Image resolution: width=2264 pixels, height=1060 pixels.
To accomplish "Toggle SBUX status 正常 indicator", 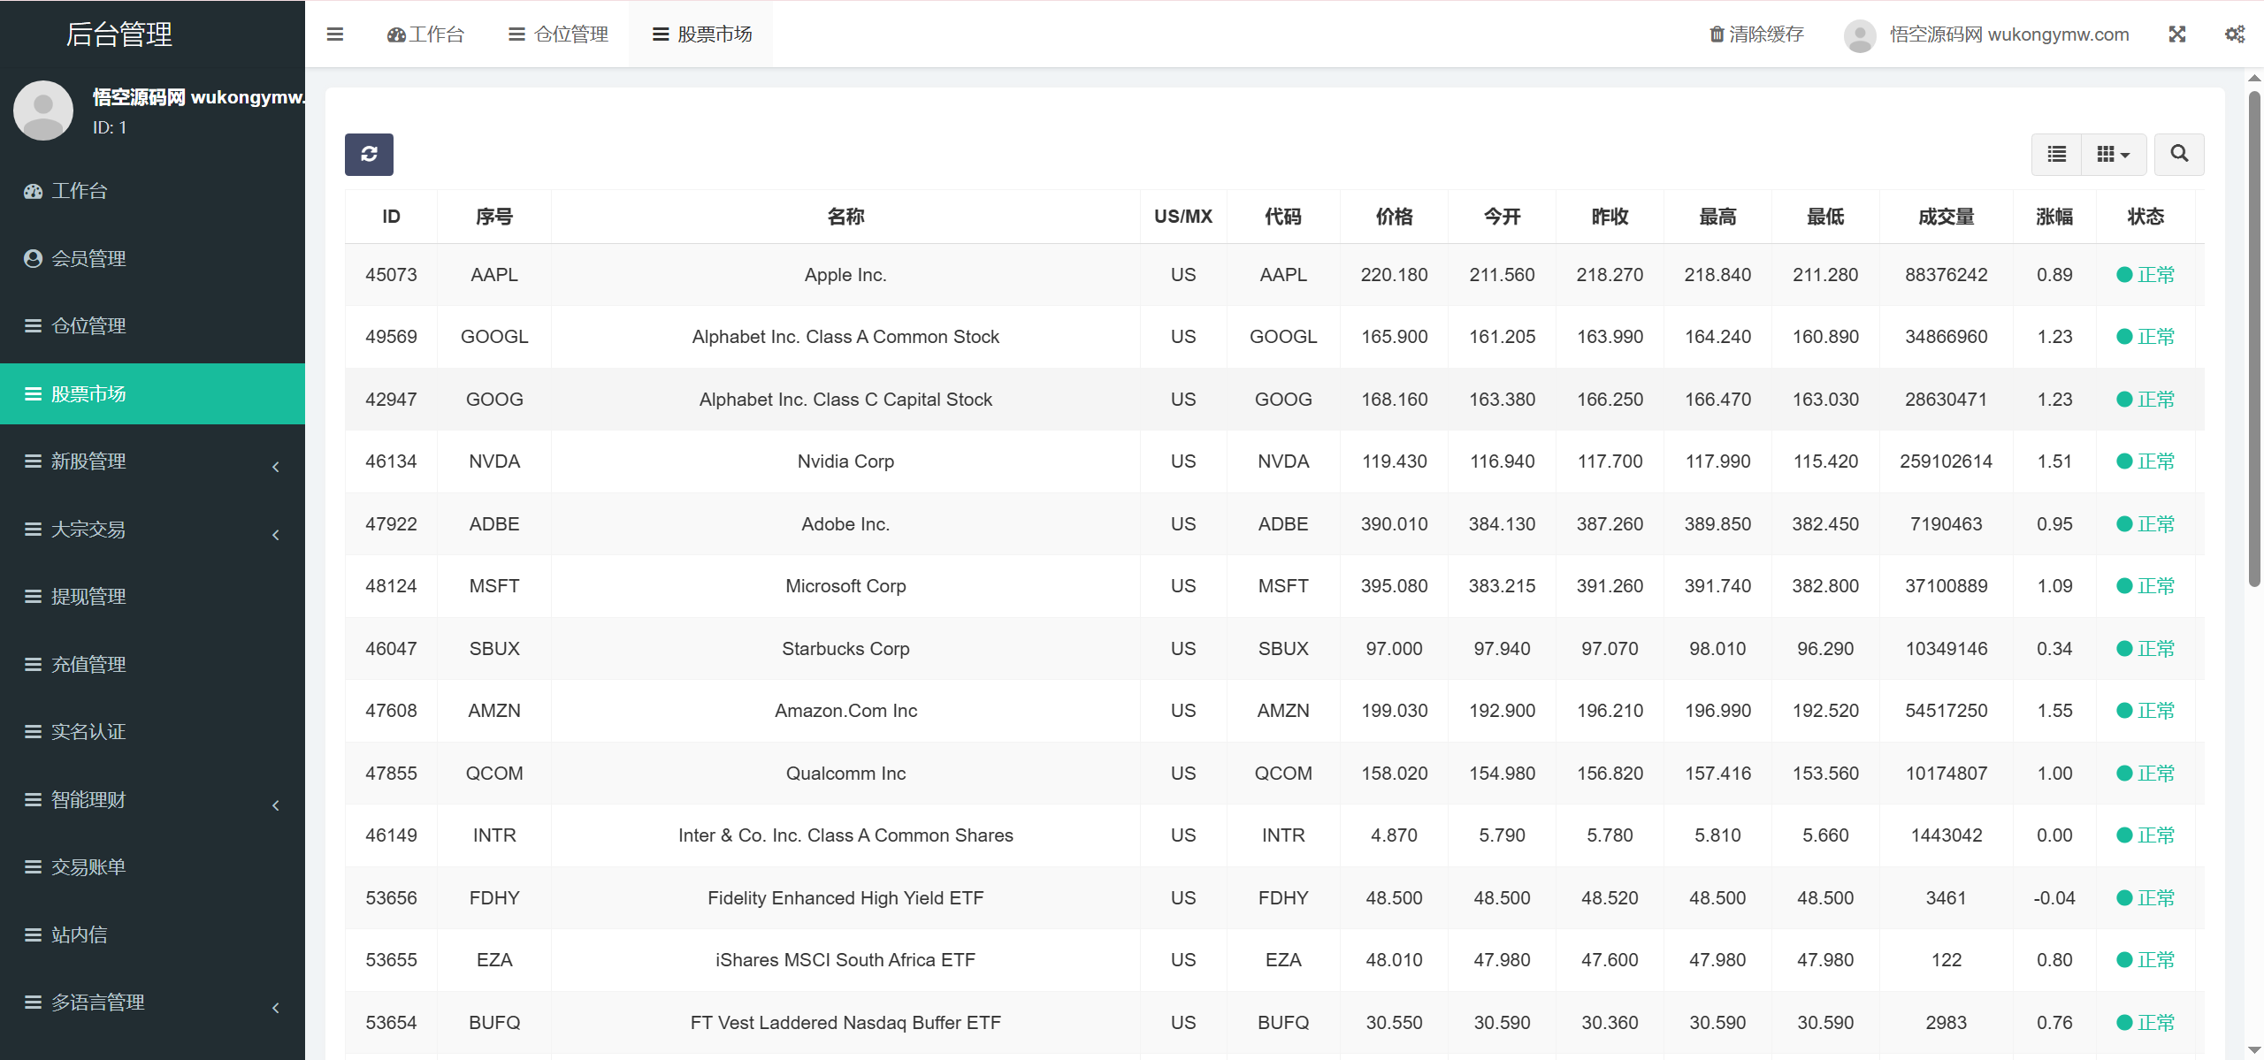I will tap(2145, 649).
